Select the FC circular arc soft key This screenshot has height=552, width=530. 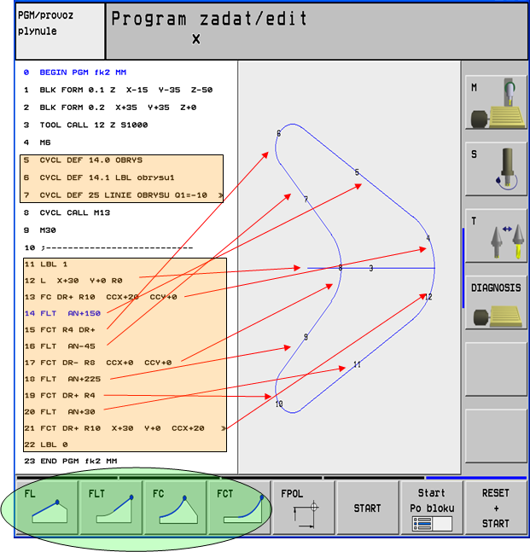[x=175, y=508]
